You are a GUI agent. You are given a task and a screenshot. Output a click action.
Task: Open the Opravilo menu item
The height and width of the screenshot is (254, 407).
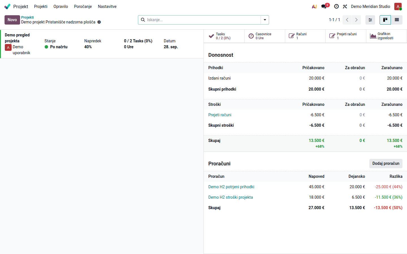(61, 6)
